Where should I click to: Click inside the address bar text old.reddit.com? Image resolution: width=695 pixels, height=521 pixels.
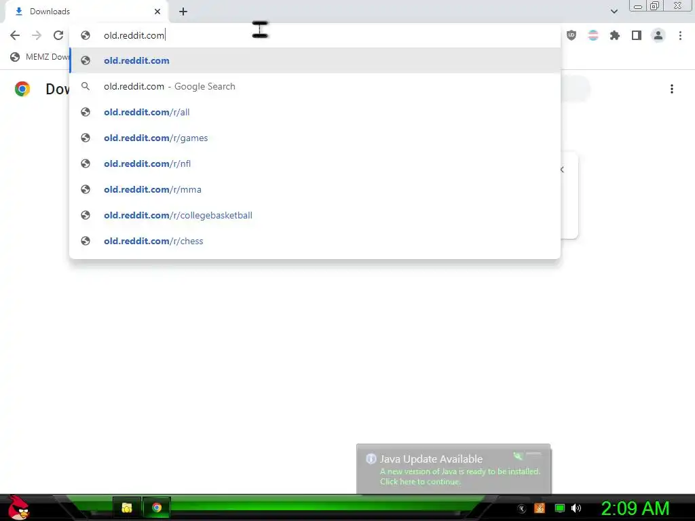134,35
